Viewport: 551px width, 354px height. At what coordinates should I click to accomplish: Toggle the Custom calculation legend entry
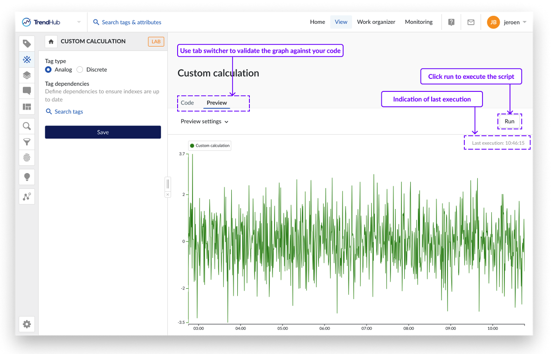(x=209, y=146)
